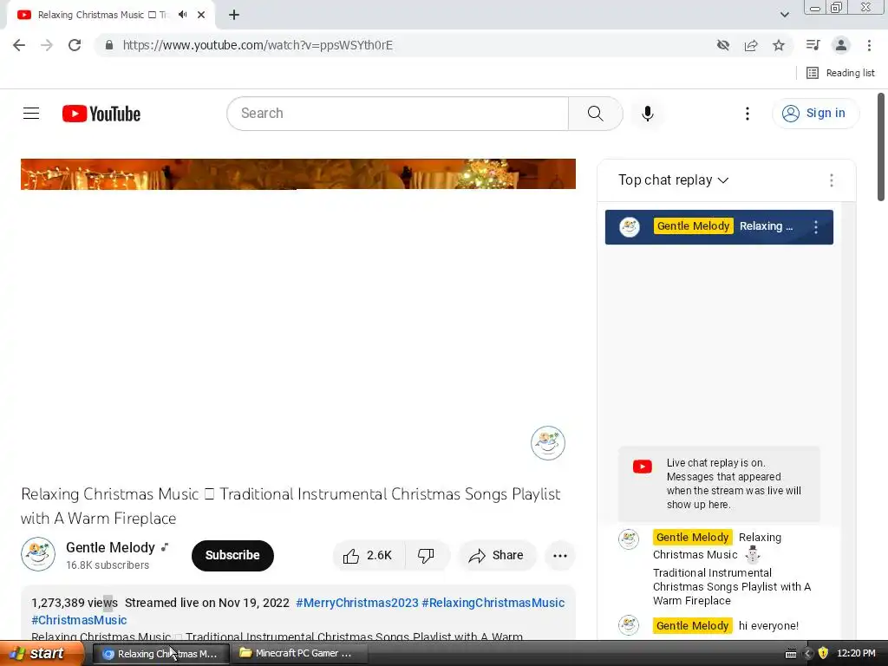This screenshot has width=888, height=666.
Task: Open the Chrome profile avatar
Action: (841, 45)
